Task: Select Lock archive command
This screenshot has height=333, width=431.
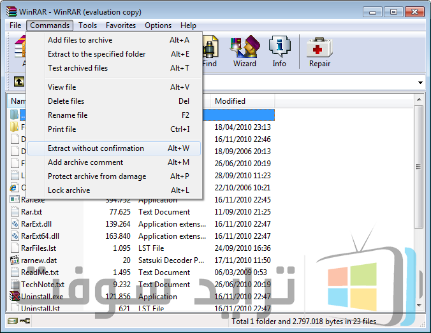Action: pyautogui.click(x=114, y=190)
